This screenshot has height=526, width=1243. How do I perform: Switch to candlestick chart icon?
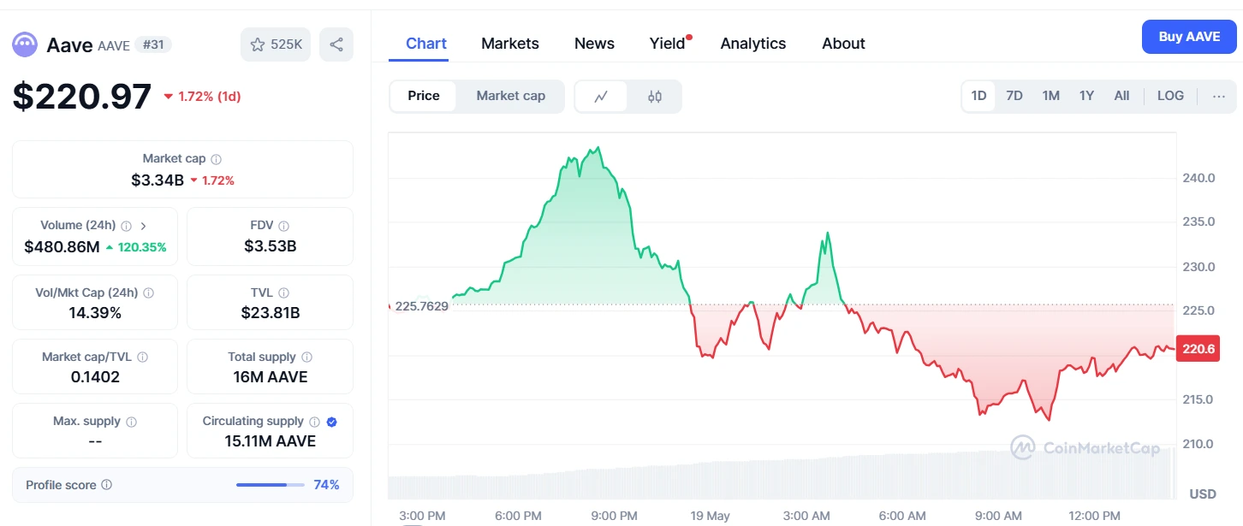coord(655,97)
